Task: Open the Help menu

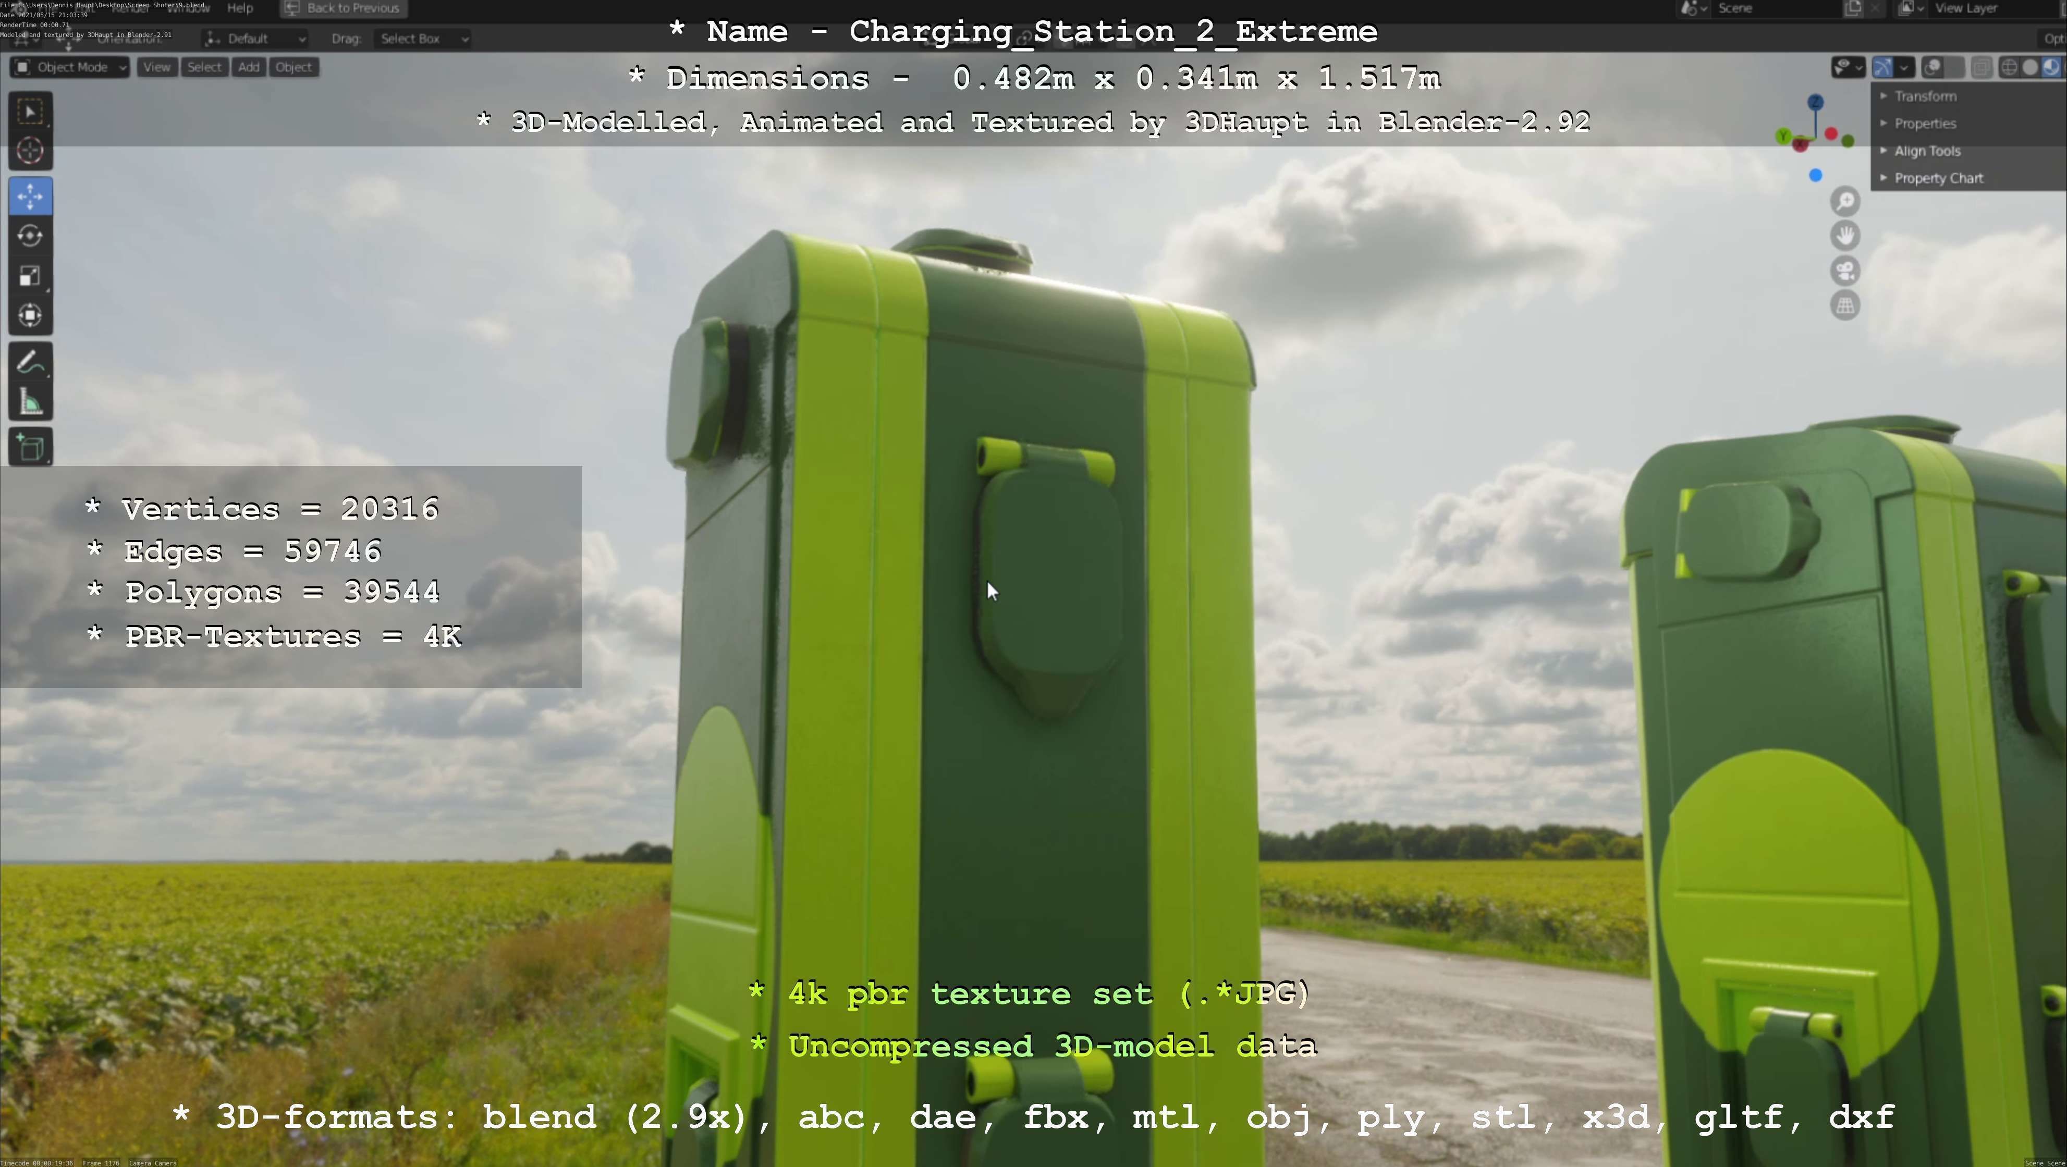Action: (x=240, y=8)
